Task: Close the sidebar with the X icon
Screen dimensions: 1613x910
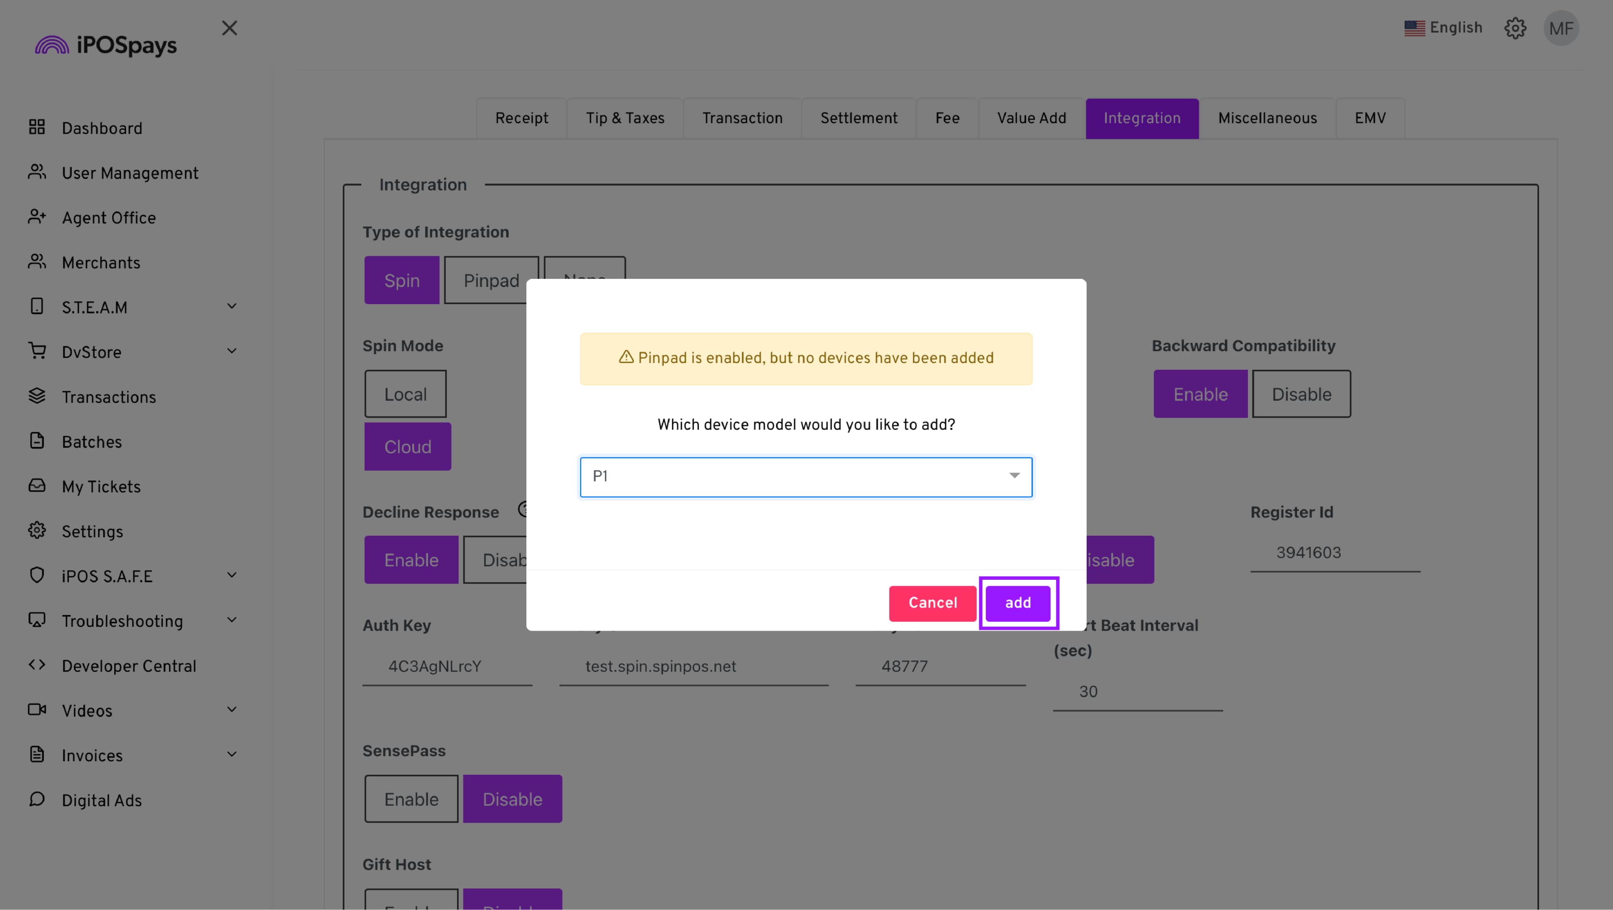Action: point(229,28)
